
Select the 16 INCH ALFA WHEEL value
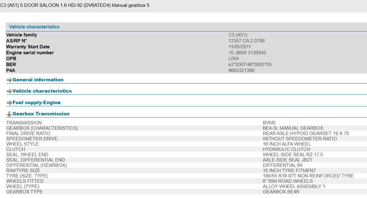[287, 144]
